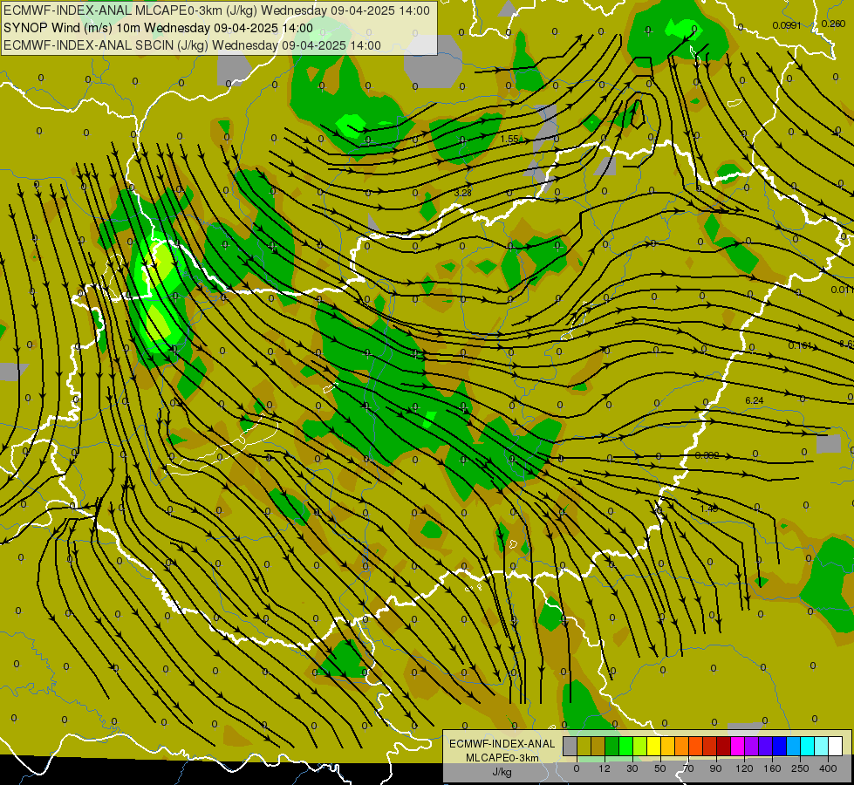This screenshot has height=785, width=854.
Task: Pick the pure yellow legend swatch
Action: point(653,746)
